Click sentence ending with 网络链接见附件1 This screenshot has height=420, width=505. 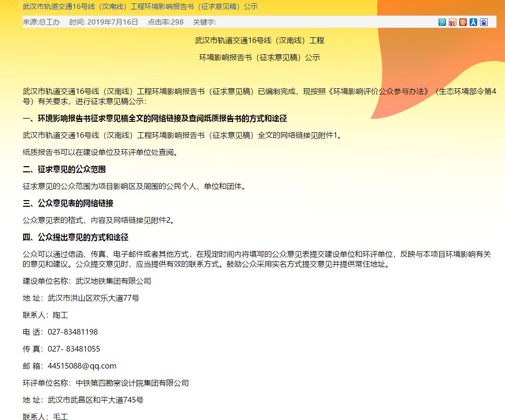tap(182, 135)
